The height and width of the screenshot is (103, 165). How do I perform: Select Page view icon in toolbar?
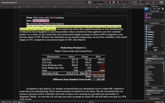[89, 2]
